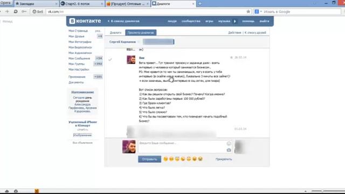Image resolution: width=345 pixels, height=194 pixels.
Task: Open Приложения in the sidebar
Action: (77, 77)
